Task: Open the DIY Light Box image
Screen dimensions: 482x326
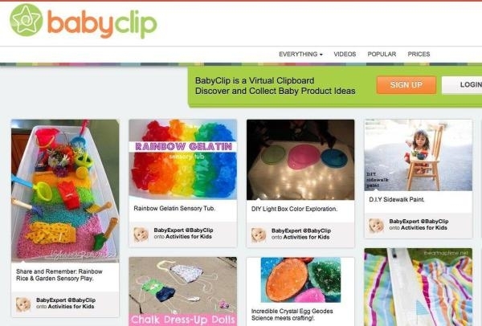Action: 300,160
